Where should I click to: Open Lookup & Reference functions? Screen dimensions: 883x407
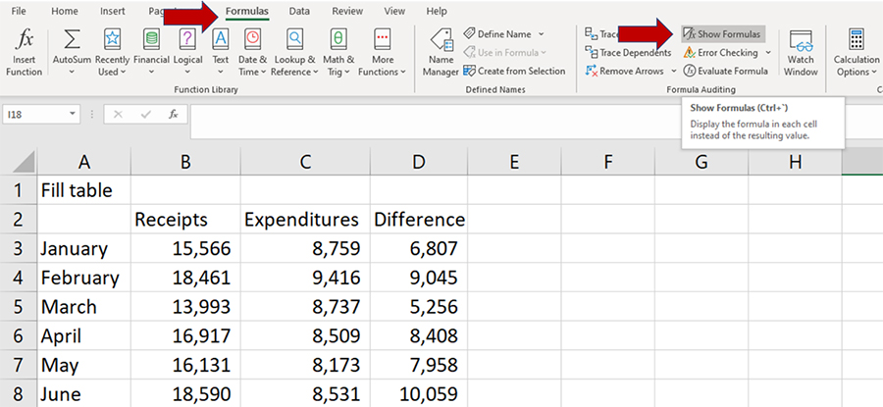[x=294, y=52]
